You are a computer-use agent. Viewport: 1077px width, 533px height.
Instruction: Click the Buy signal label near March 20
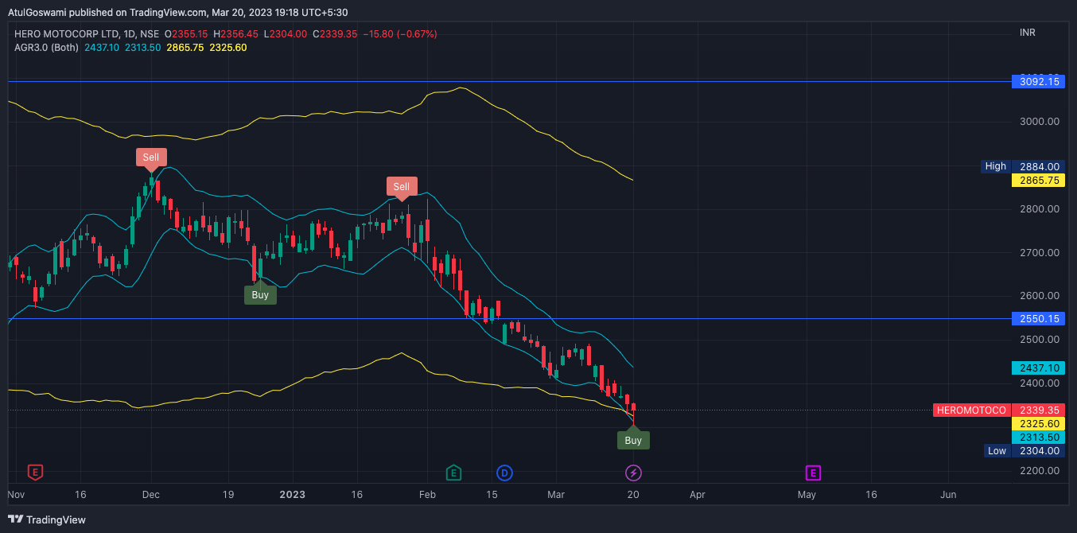[633, 440]
